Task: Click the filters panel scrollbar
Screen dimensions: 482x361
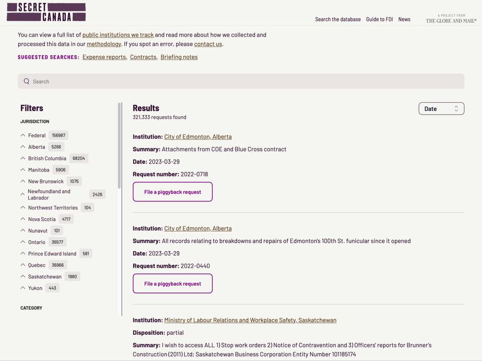Action: (119, 144)
